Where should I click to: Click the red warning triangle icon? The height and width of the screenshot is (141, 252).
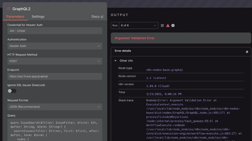(168, 25)
